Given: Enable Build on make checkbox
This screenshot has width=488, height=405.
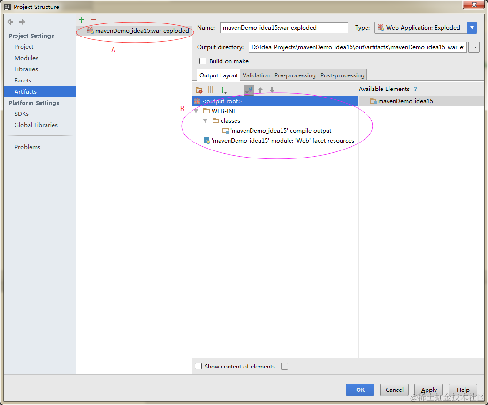Looking at the screenshot, I should 203,61.
